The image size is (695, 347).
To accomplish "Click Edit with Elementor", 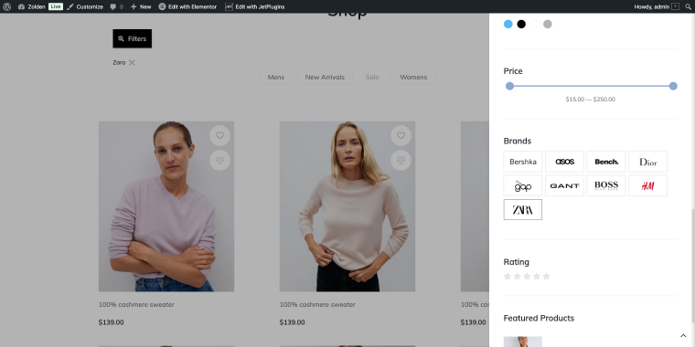I will click(188, 6).
